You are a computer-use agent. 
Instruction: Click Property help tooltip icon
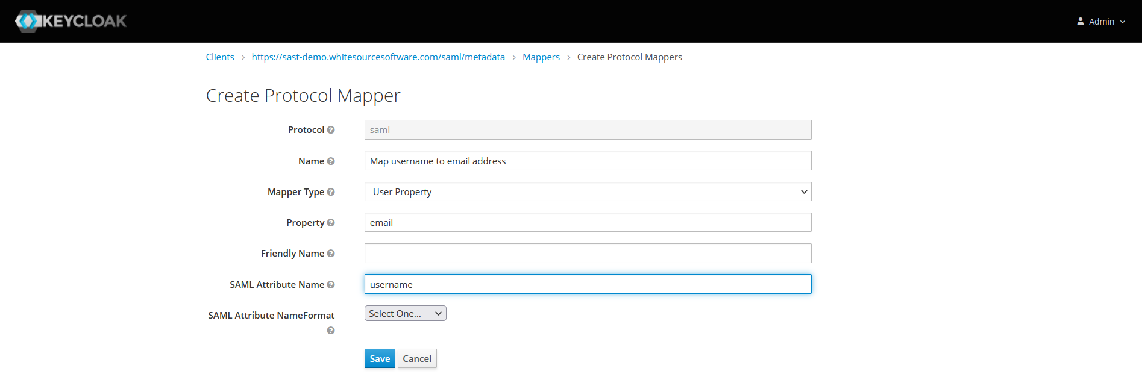331,223
